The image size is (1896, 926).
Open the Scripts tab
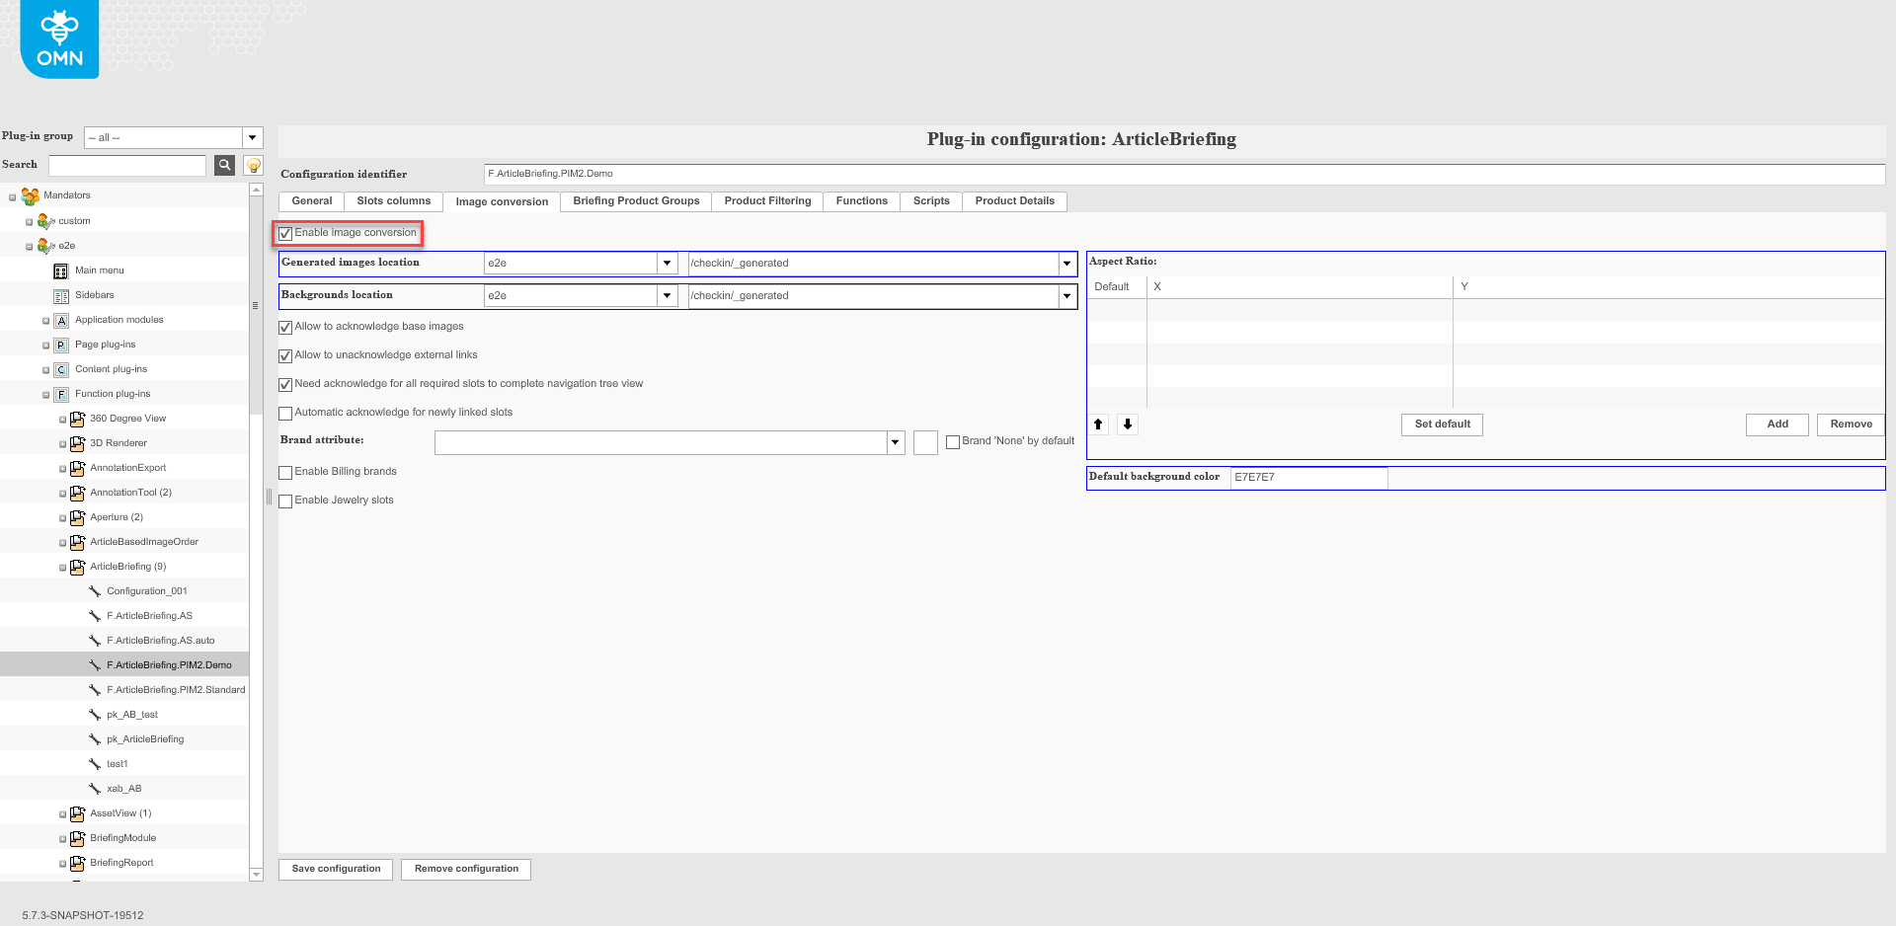(x=929, y=201)
